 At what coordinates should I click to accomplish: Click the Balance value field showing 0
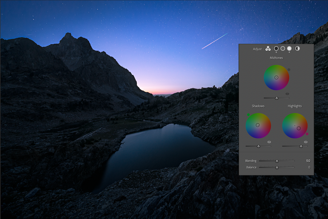(x=309, y=167)
